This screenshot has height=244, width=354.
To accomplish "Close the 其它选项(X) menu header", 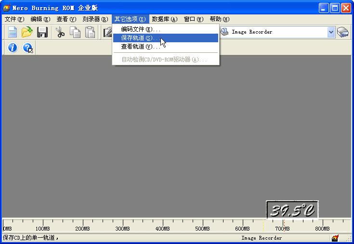I will coord(130,19).
